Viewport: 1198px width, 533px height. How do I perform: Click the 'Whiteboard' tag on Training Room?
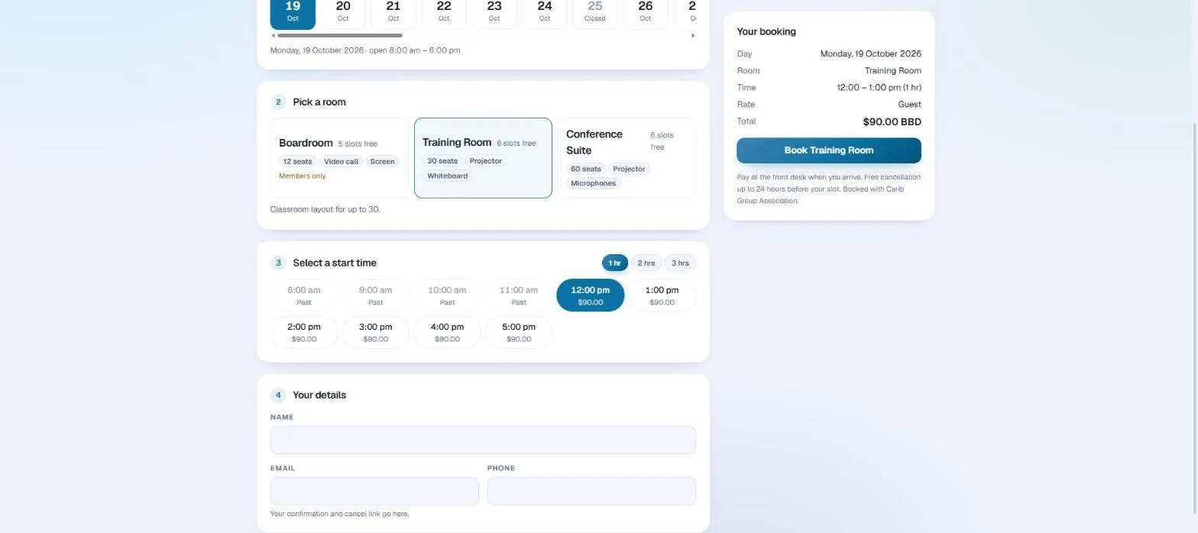tap(447, 176)
